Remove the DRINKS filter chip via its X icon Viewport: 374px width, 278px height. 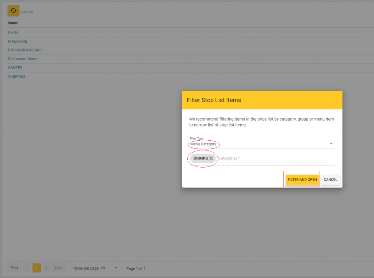tap(211, 158)
